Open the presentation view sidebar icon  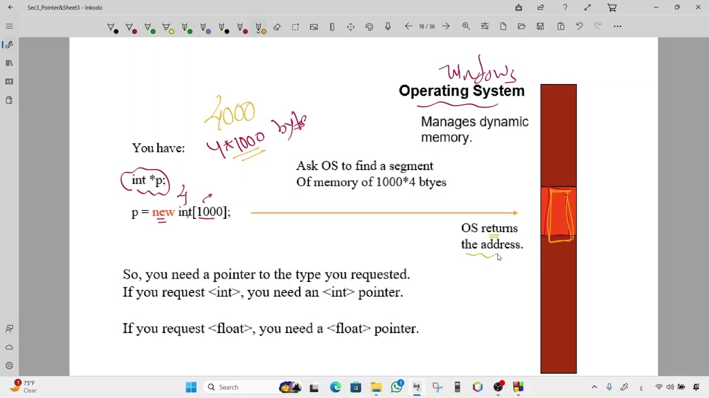click(x=9, y=82)
